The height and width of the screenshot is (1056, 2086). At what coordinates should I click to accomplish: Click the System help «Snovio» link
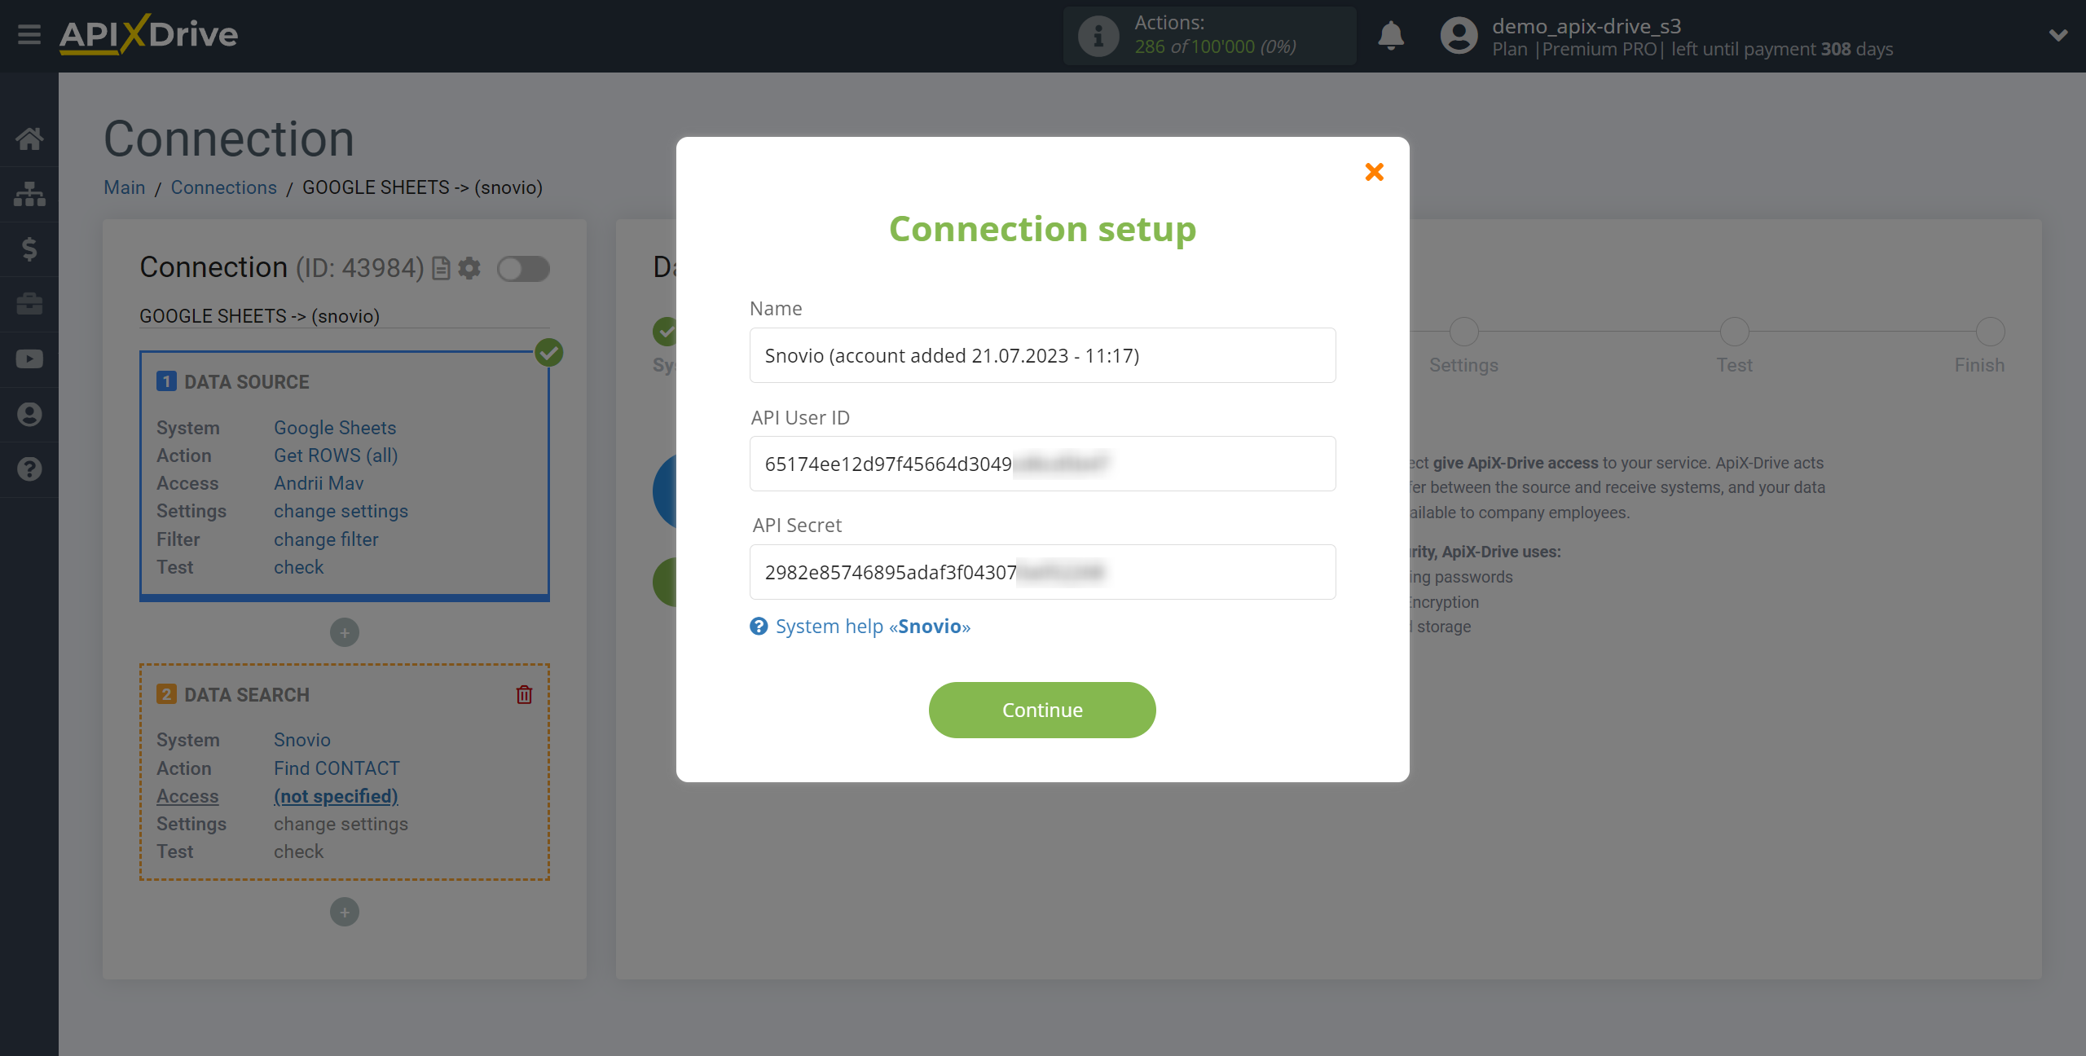[874, 625]
